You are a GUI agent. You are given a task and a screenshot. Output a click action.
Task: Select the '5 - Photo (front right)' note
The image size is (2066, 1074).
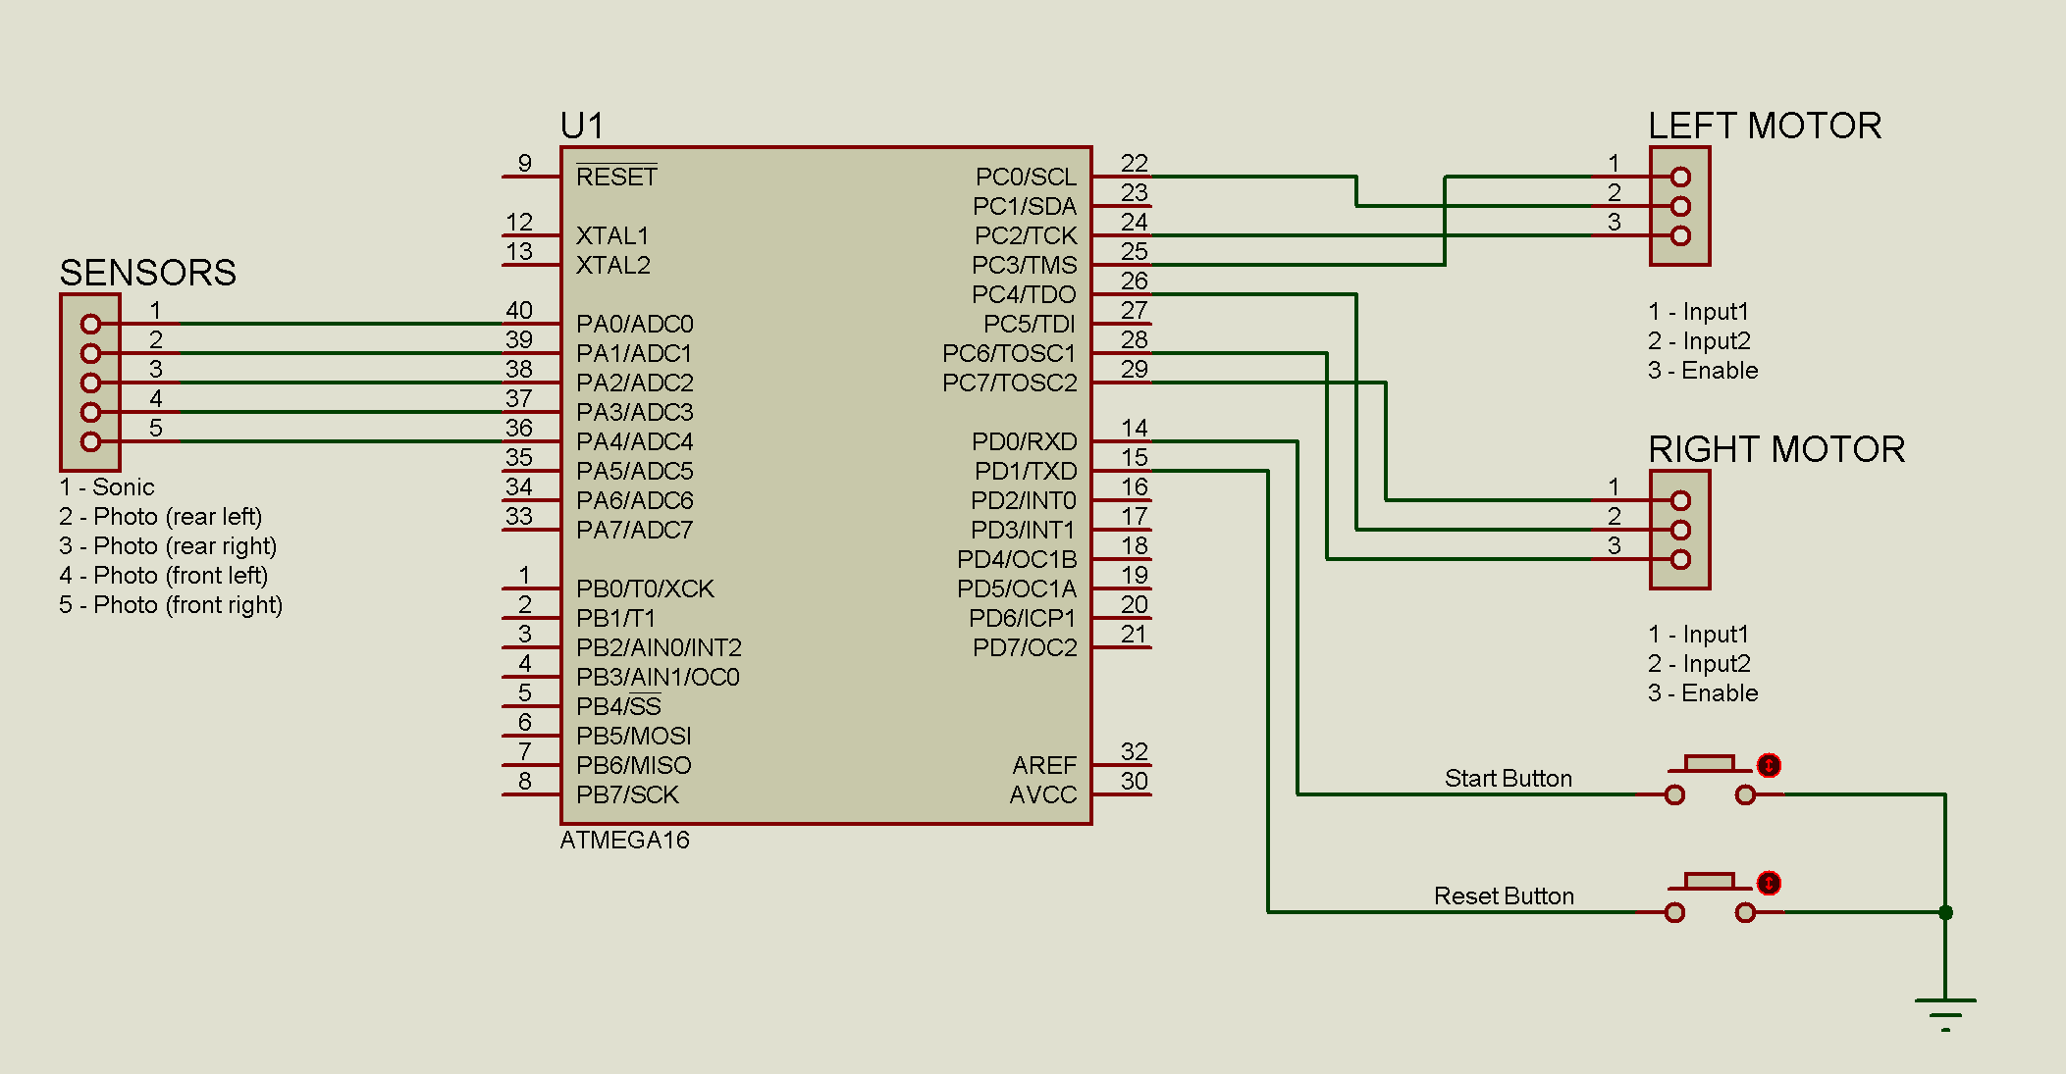pos(171,605)
